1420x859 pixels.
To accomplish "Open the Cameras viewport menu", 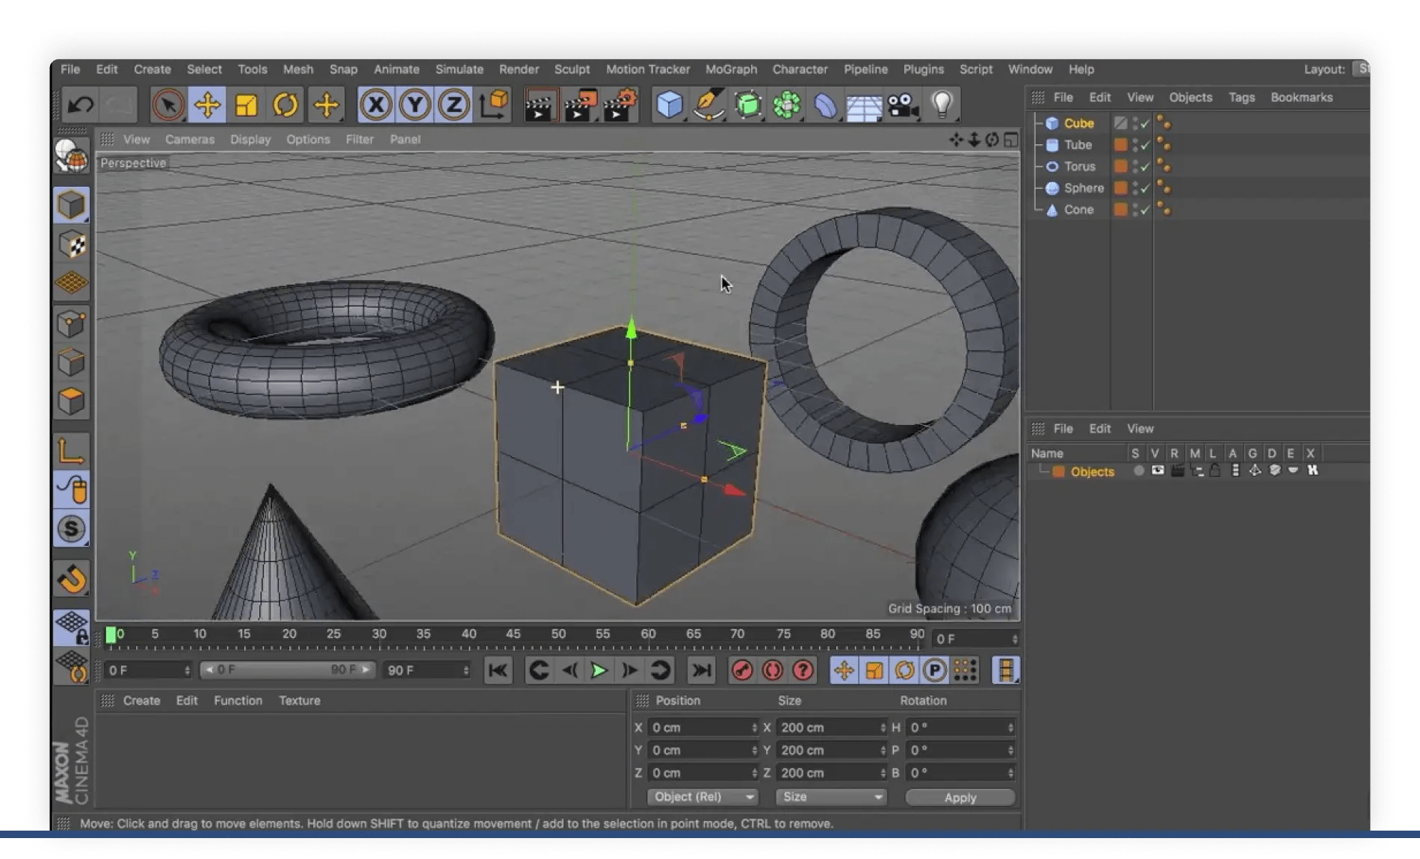I will [190, 140].
